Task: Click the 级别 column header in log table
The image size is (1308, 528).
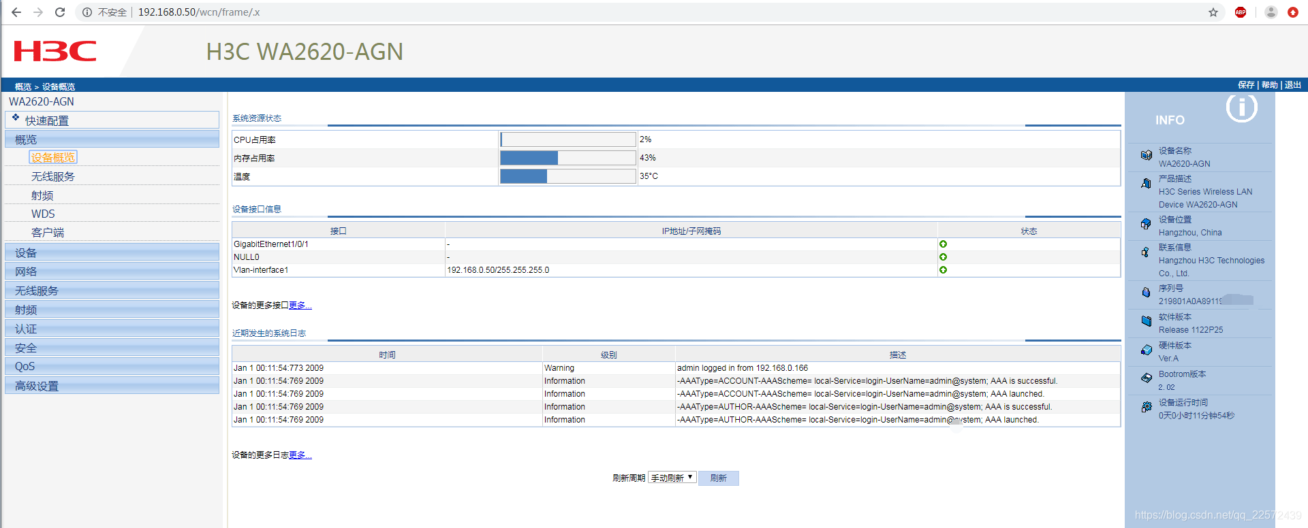Action: [x=609, y=355]
